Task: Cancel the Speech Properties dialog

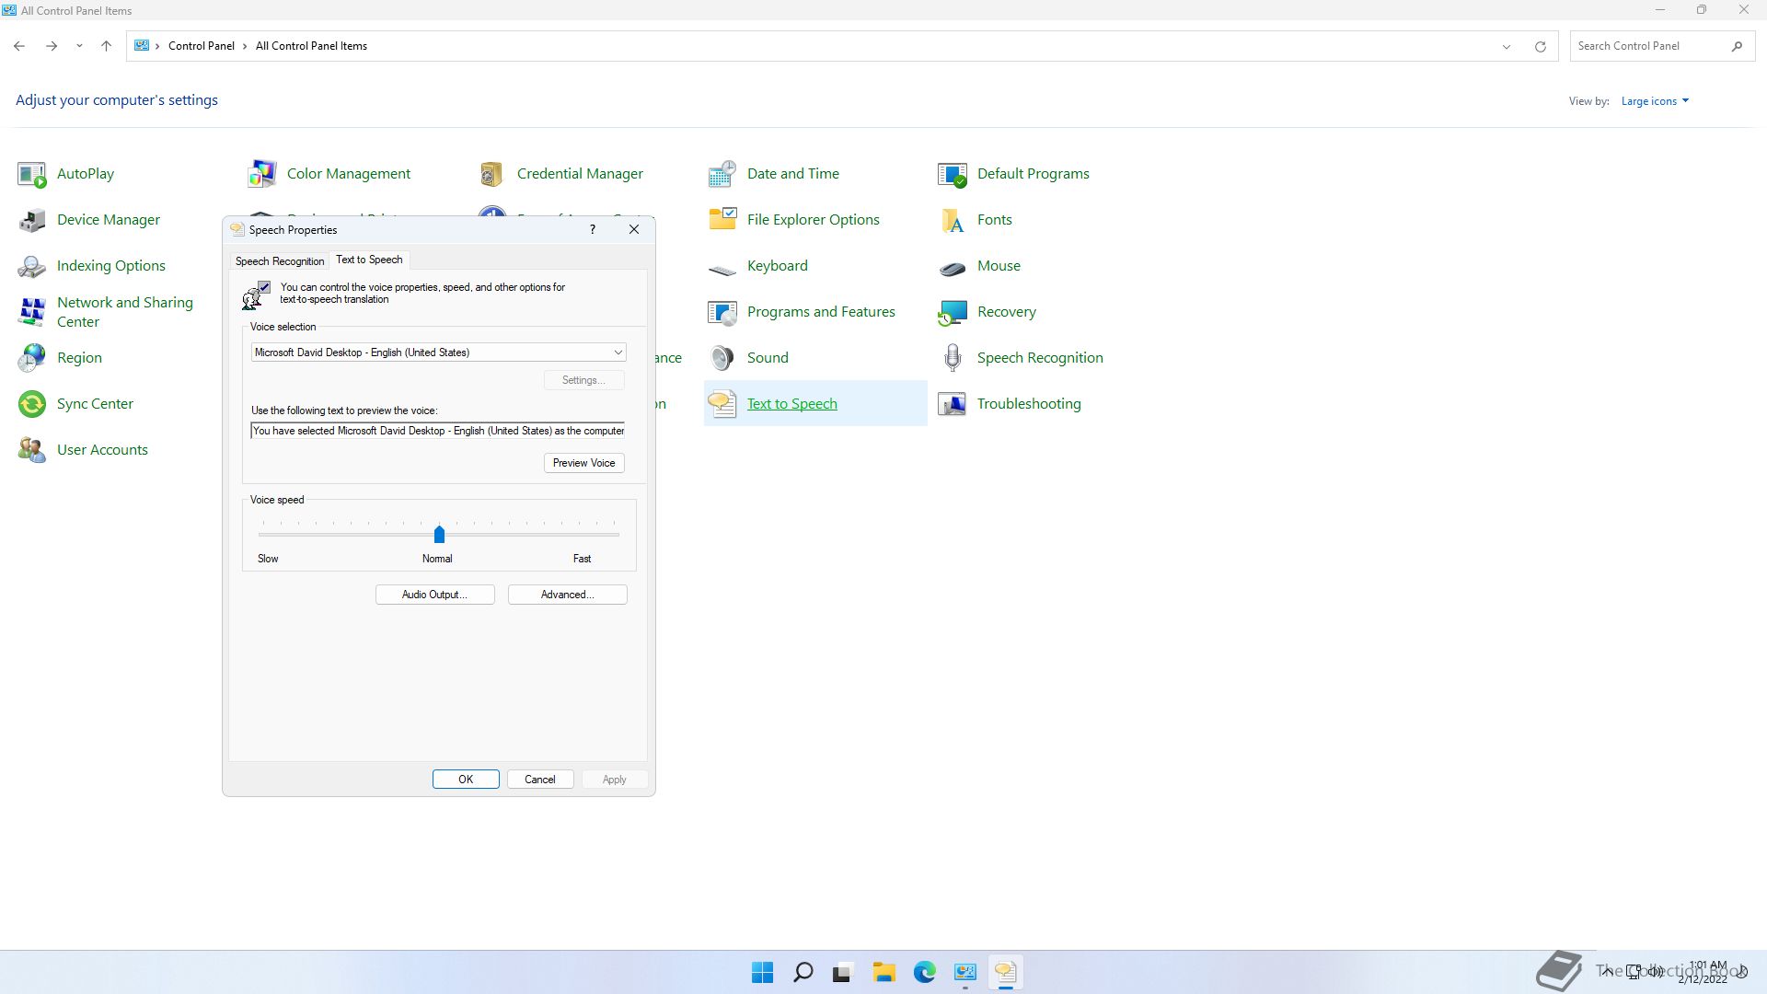Action: click(x=540, y=780)
